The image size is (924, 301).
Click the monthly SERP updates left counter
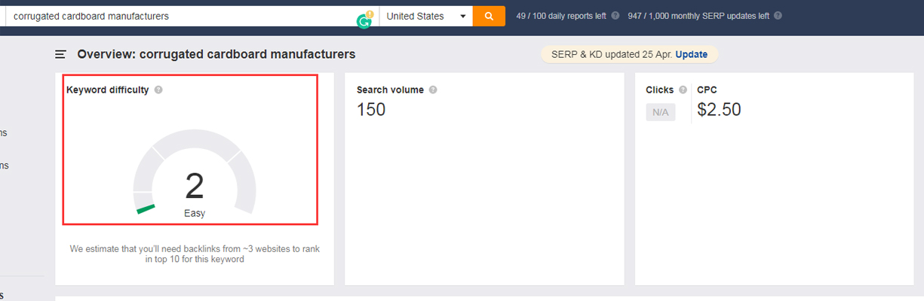(697, 16)
